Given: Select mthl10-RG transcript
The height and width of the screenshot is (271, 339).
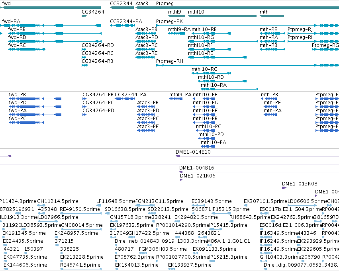Looking at the screenshot, I should tap(223, 41).
